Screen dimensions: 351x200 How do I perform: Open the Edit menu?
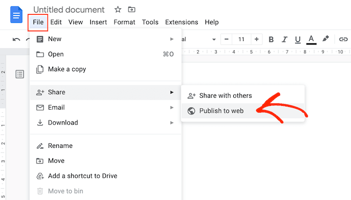tap(56, 22)
